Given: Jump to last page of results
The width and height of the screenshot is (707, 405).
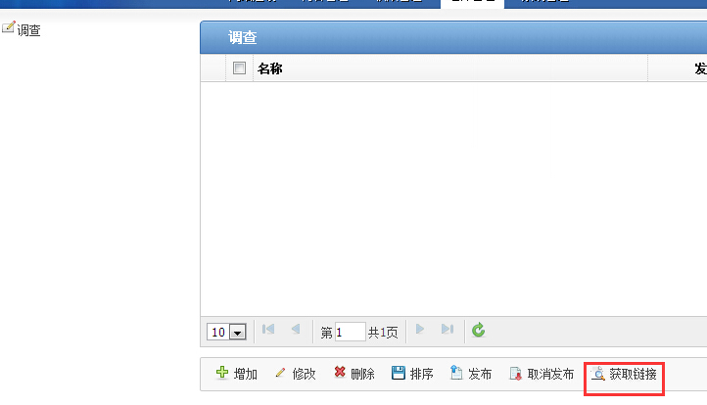Looking at the screenshot, I should [x=448, y=331].
